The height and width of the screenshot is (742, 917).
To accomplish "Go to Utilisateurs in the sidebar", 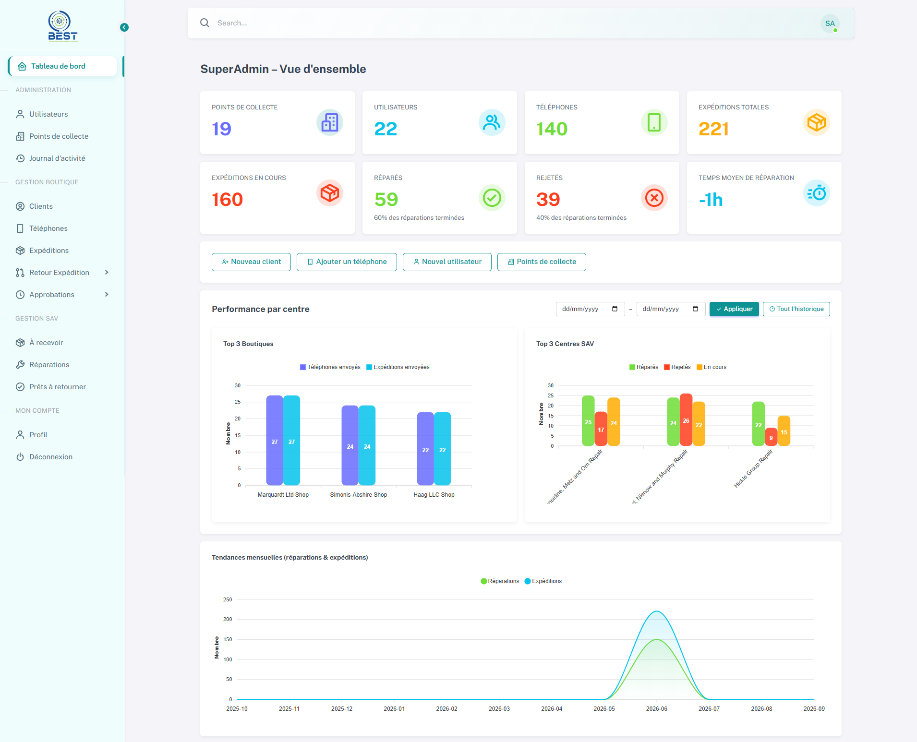I will click(x=62, y=114).
